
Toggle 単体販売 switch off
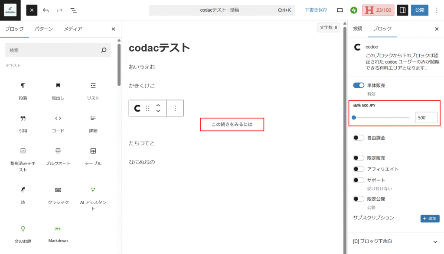point(359,85)
